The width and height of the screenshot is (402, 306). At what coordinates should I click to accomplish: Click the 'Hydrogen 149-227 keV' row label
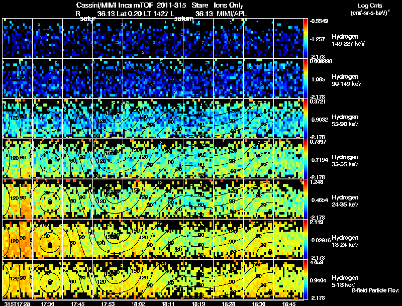tap(348, 40)
